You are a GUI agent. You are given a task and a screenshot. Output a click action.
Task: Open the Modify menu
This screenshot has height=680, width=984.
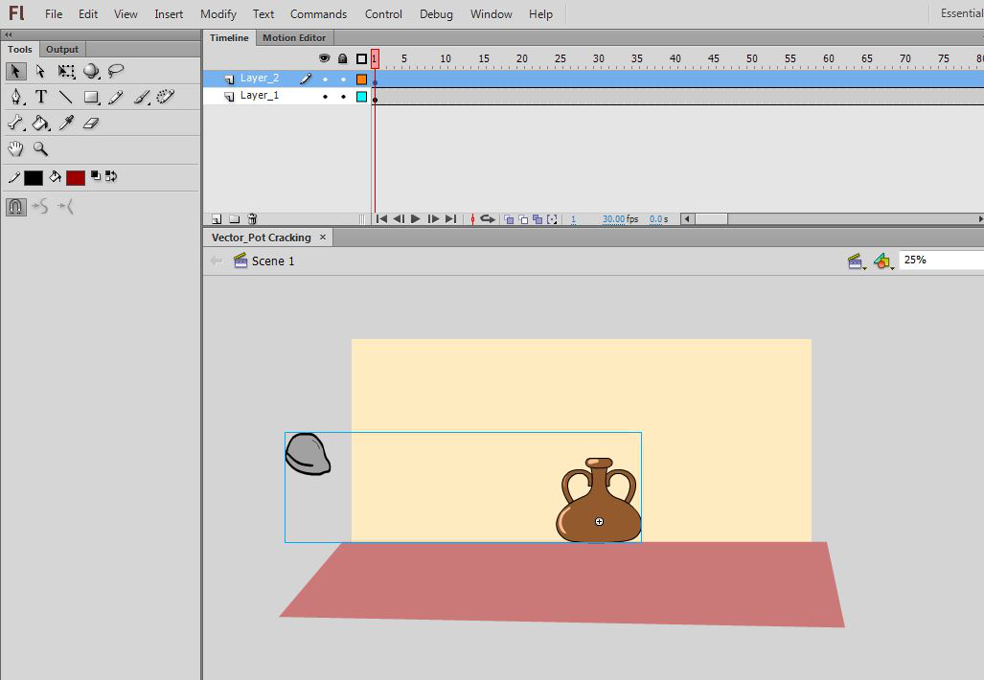(x=218, y=14)
